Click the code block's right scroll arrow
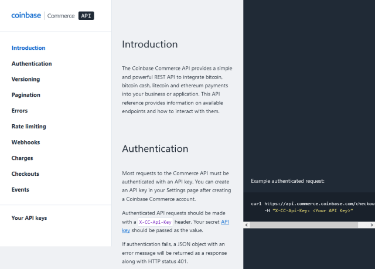Viewport: 375px width, 269px height. (x=371, y=225)
